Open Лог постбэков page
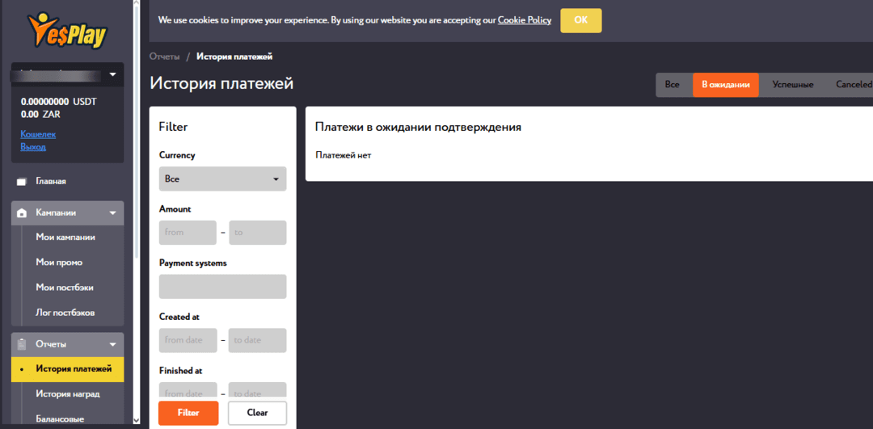Image resolution: width=873 pixels, height=429 pixels. 67,313
